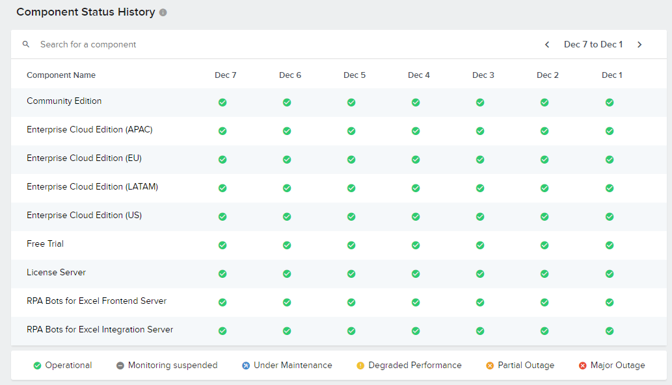Select the Free Trial row name

click(45, 244)
